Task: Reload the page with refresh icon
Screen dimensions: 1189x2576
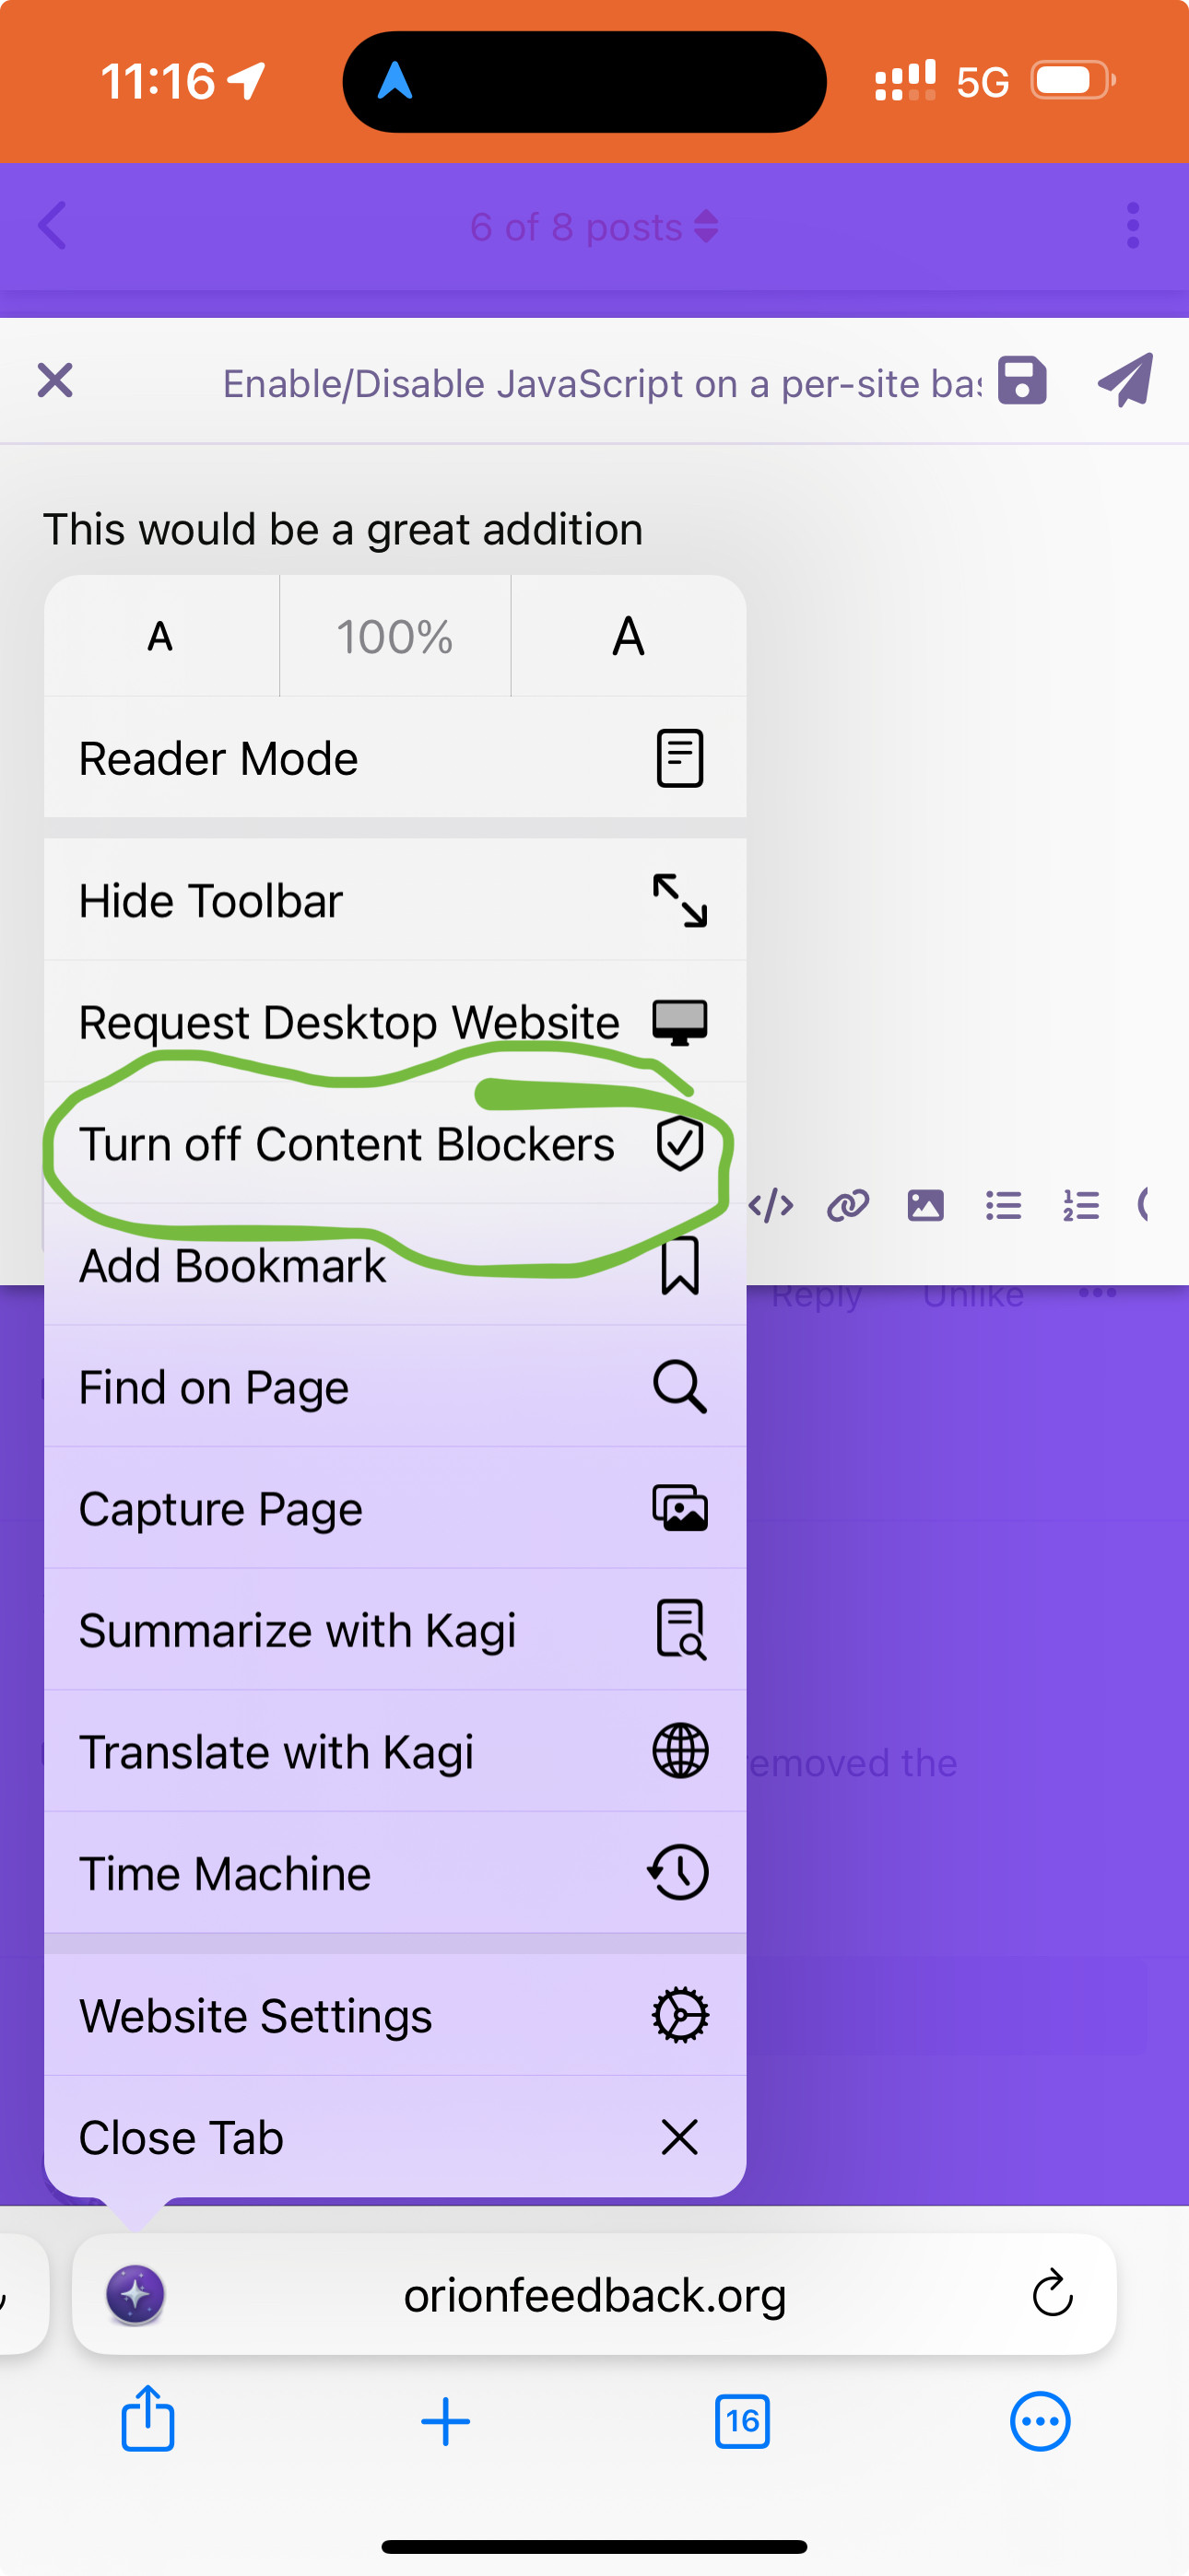Action: click(x=1052, y=2294)
